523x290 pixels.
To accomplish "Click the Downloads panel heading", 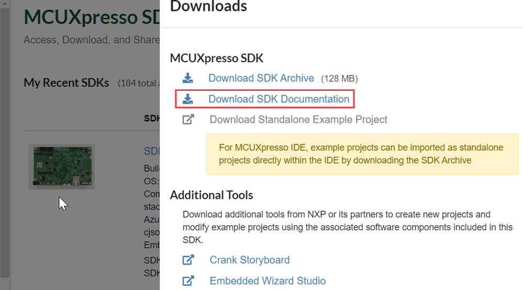I will (208, 7).
